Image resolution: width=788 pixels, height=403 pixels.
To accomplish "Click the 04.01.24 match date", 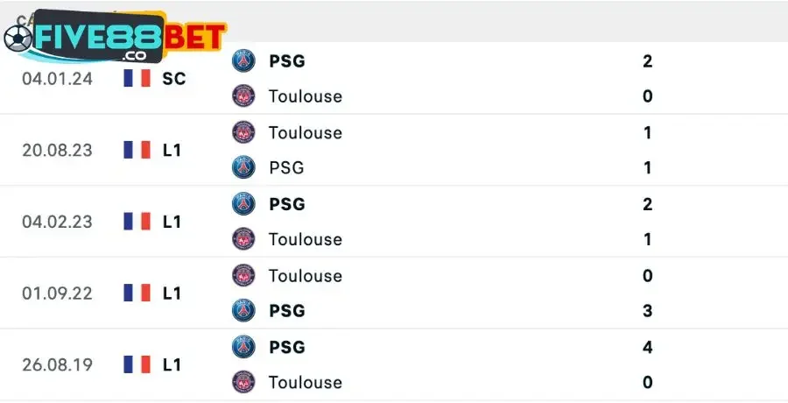I will click(x=58, y=79).
